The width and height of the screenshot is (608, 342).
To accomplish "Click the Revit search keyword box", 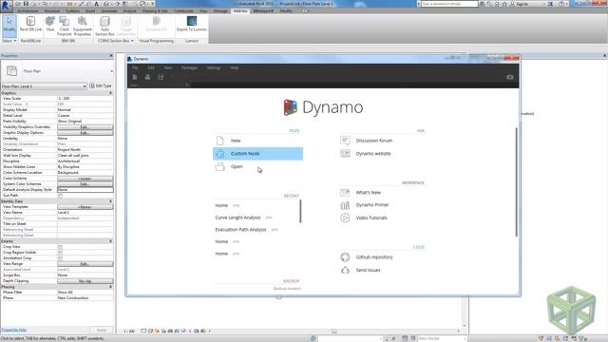I will (449, 4).
